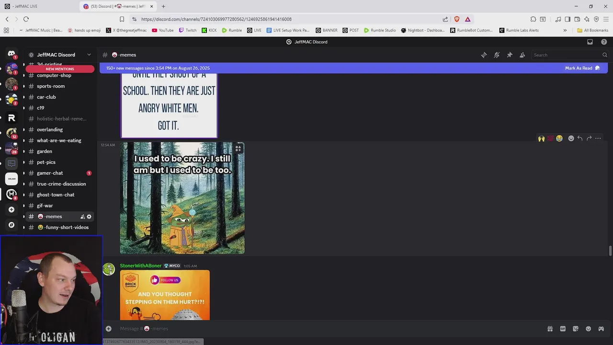Forward the message with forward arrow
613x345 pixels.
click(589, 138)
